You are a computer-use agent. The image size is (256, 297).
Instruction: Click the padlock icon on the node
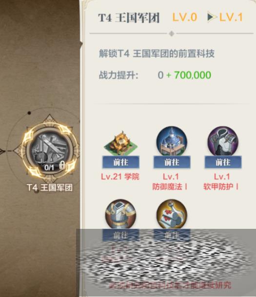pos(62,166)
